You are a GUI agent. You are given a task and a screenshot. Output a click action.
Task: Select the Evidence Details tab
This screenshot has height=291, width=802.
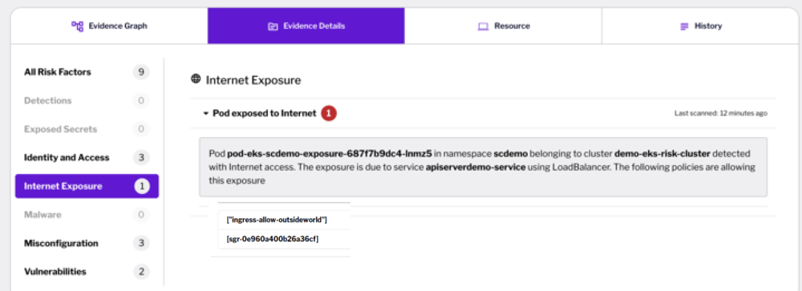point(306,26)
